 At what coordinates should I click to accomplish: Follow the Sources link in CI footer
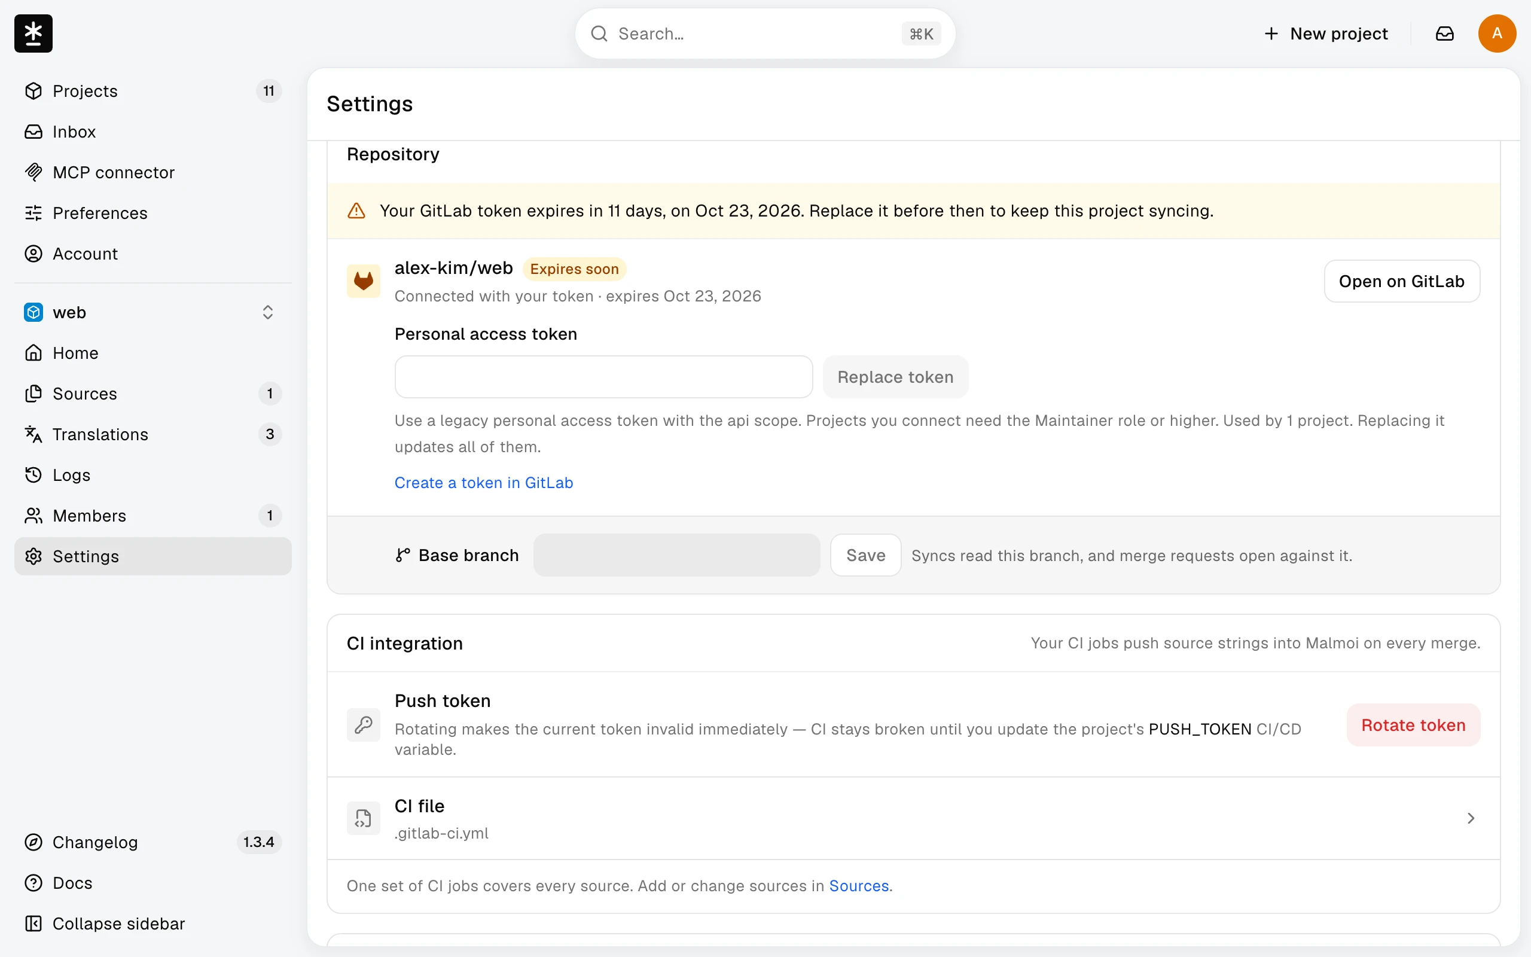[x=859, y=885]
